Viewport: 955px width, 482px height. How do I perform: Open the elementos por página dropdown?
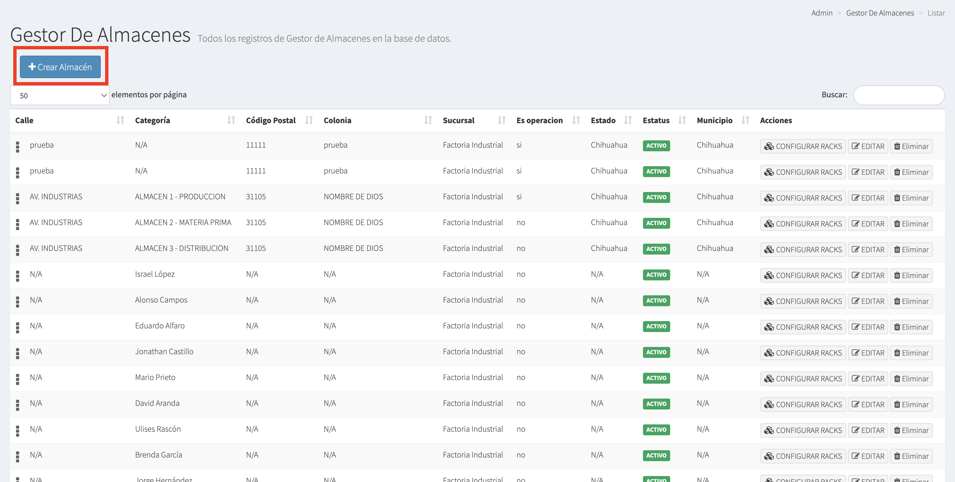coord(60,96)
